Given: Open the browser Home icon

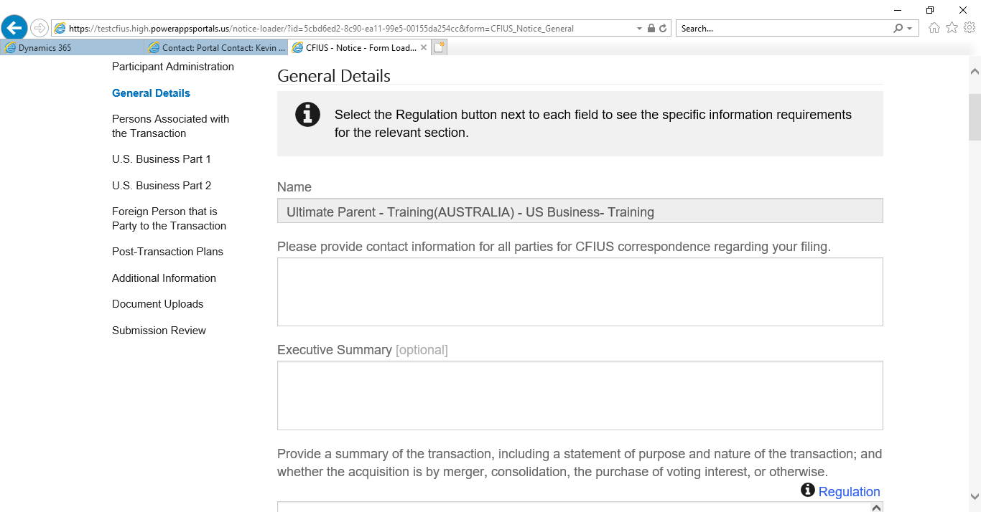Looking at the screenshot, I should click(x=934, y=28).
